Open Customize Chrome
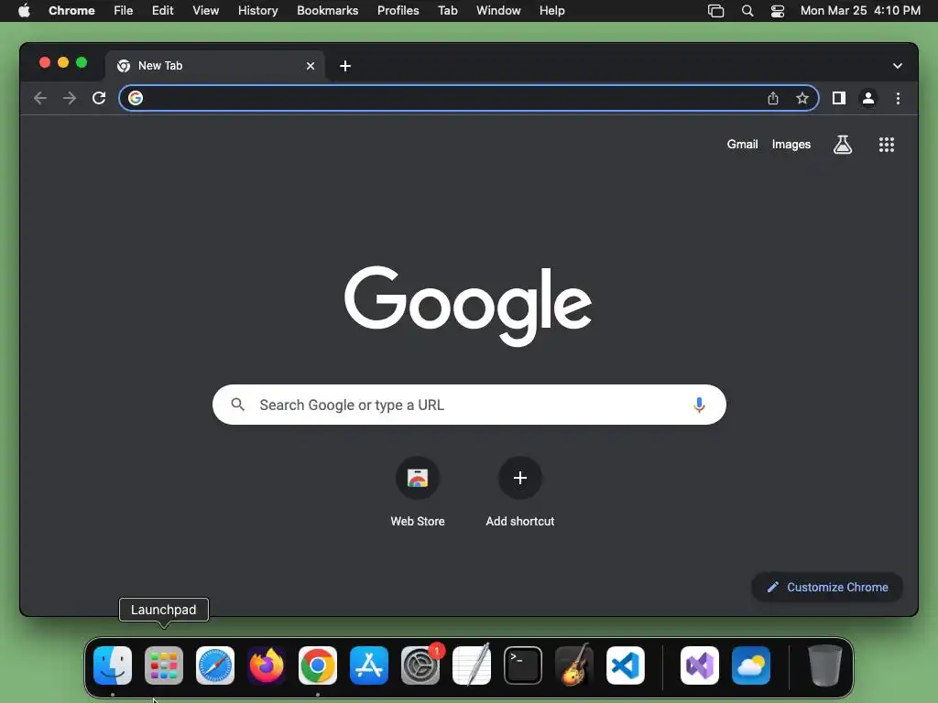 827,587
